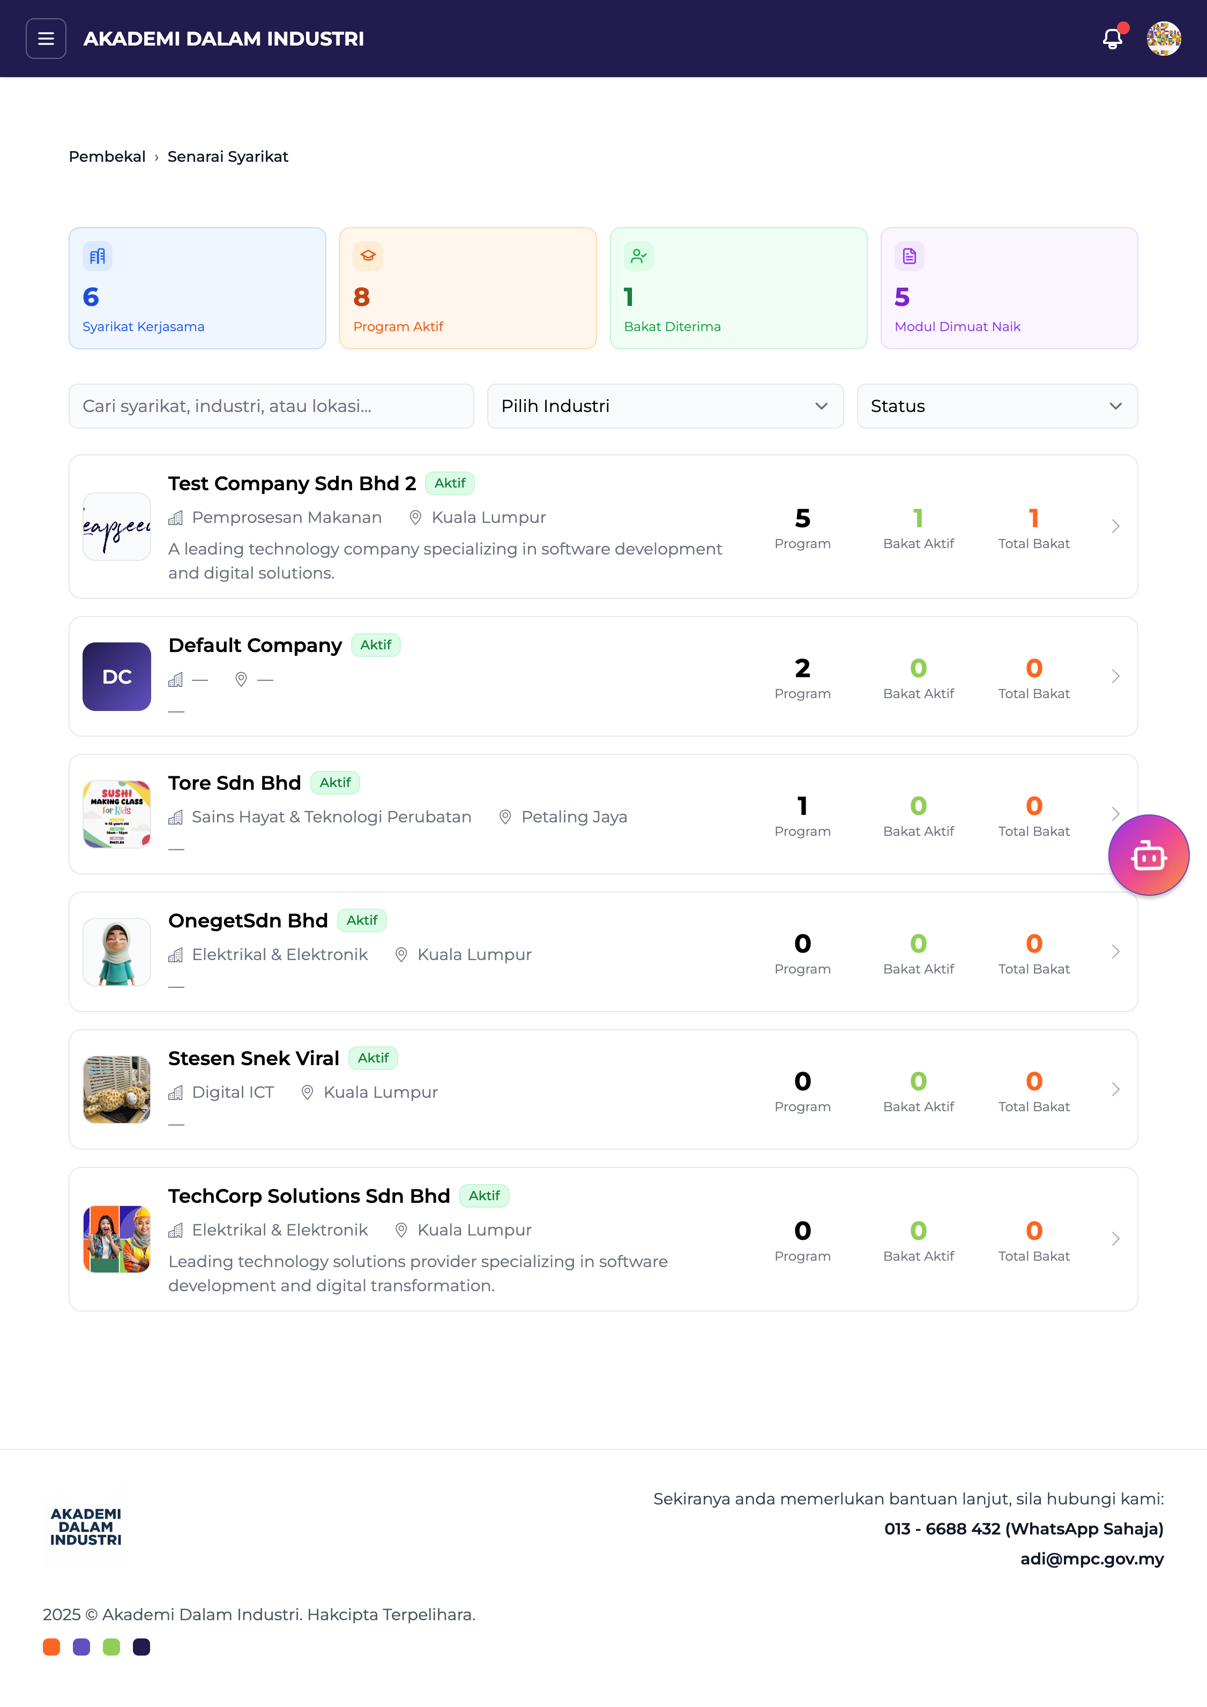The image size is (1207, 1707).
Task: Open the Tore Sdn Bhd logo thumbnail
Action: 117,814
